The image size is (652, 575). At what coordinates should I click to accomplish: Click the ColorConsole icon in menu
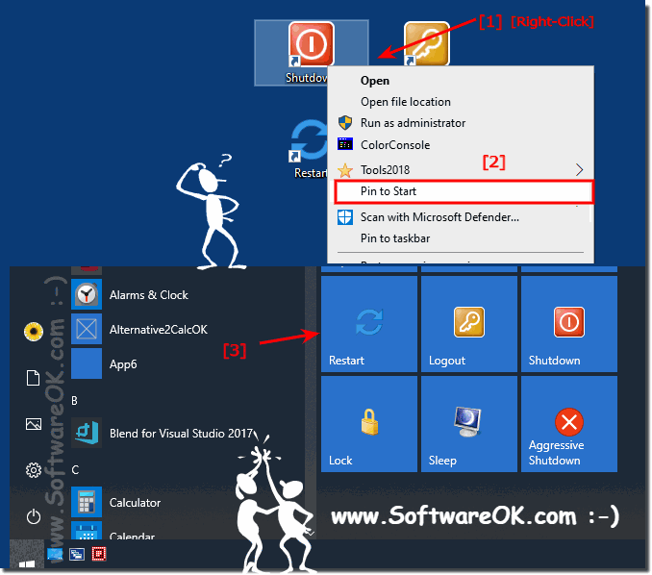pyautogui.click(x=345, y=144)
